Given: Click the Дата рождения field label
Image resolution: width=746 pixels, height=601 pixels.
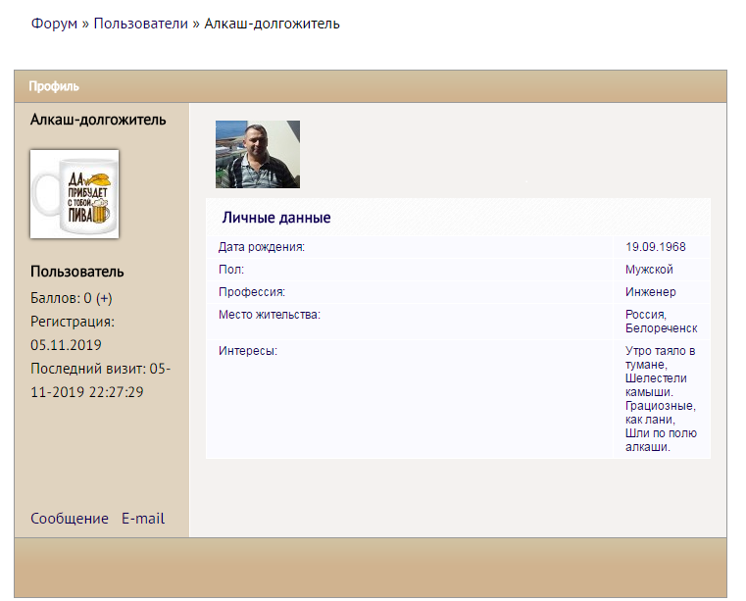Looking at the screenshot, I should (x=262, y=247).
